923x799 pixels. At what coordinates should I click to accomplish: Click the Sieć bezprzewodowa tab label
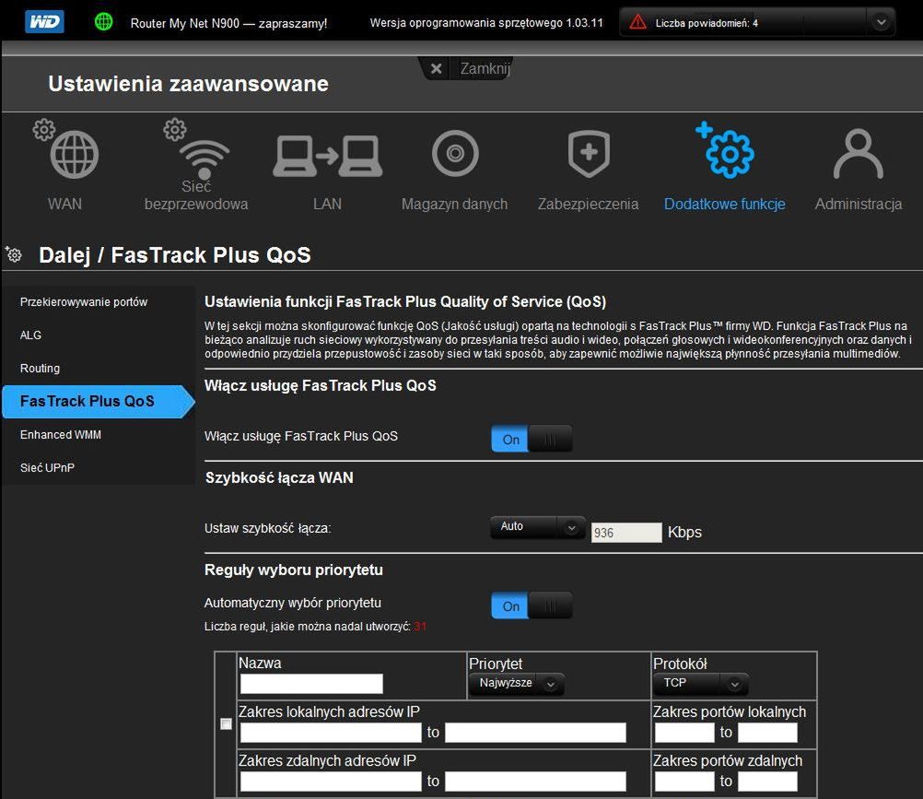196,195
